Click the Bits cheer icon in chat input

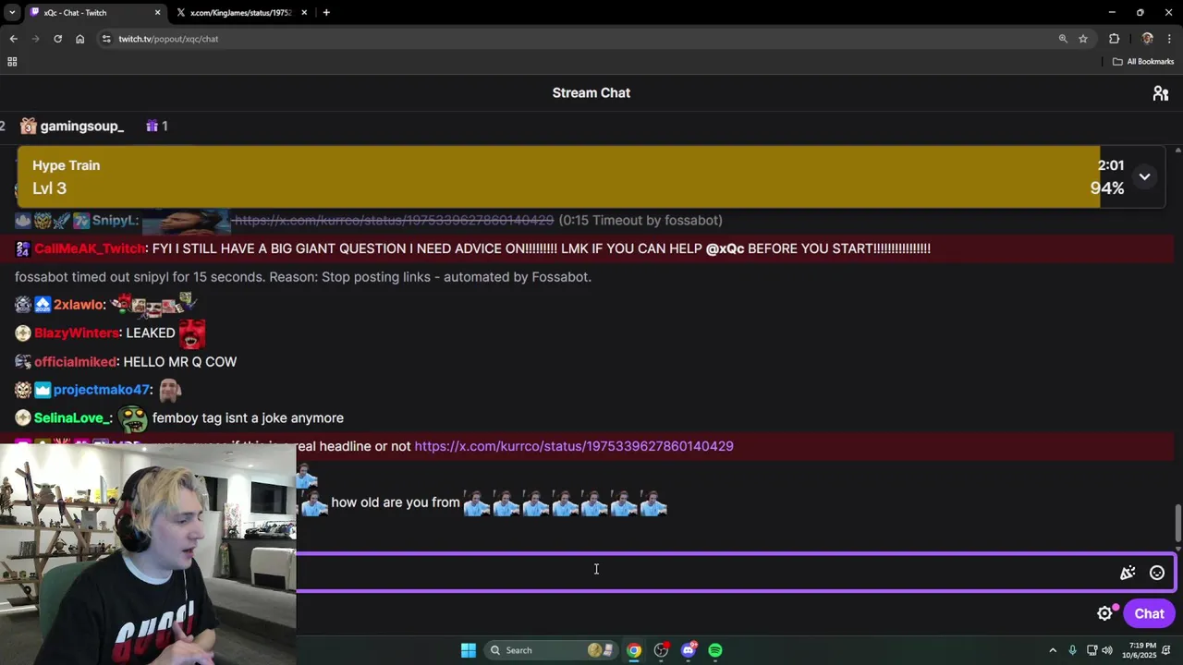pos(1128,573)
